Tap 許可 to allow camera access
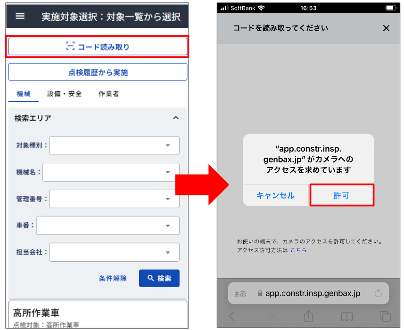This screenshot has height=330, width=404. pos(342,195)
